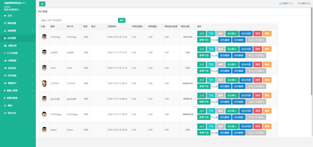Click 删除 for user zhizun

267,126
